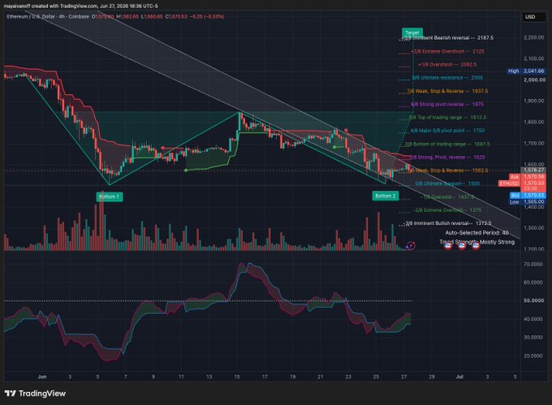Image resolution: width=552 pixels, height=405 pixels.
Task: Click the '3/8 Bottom of trading range -- 1687.5' level
Action: coord(447,144)
